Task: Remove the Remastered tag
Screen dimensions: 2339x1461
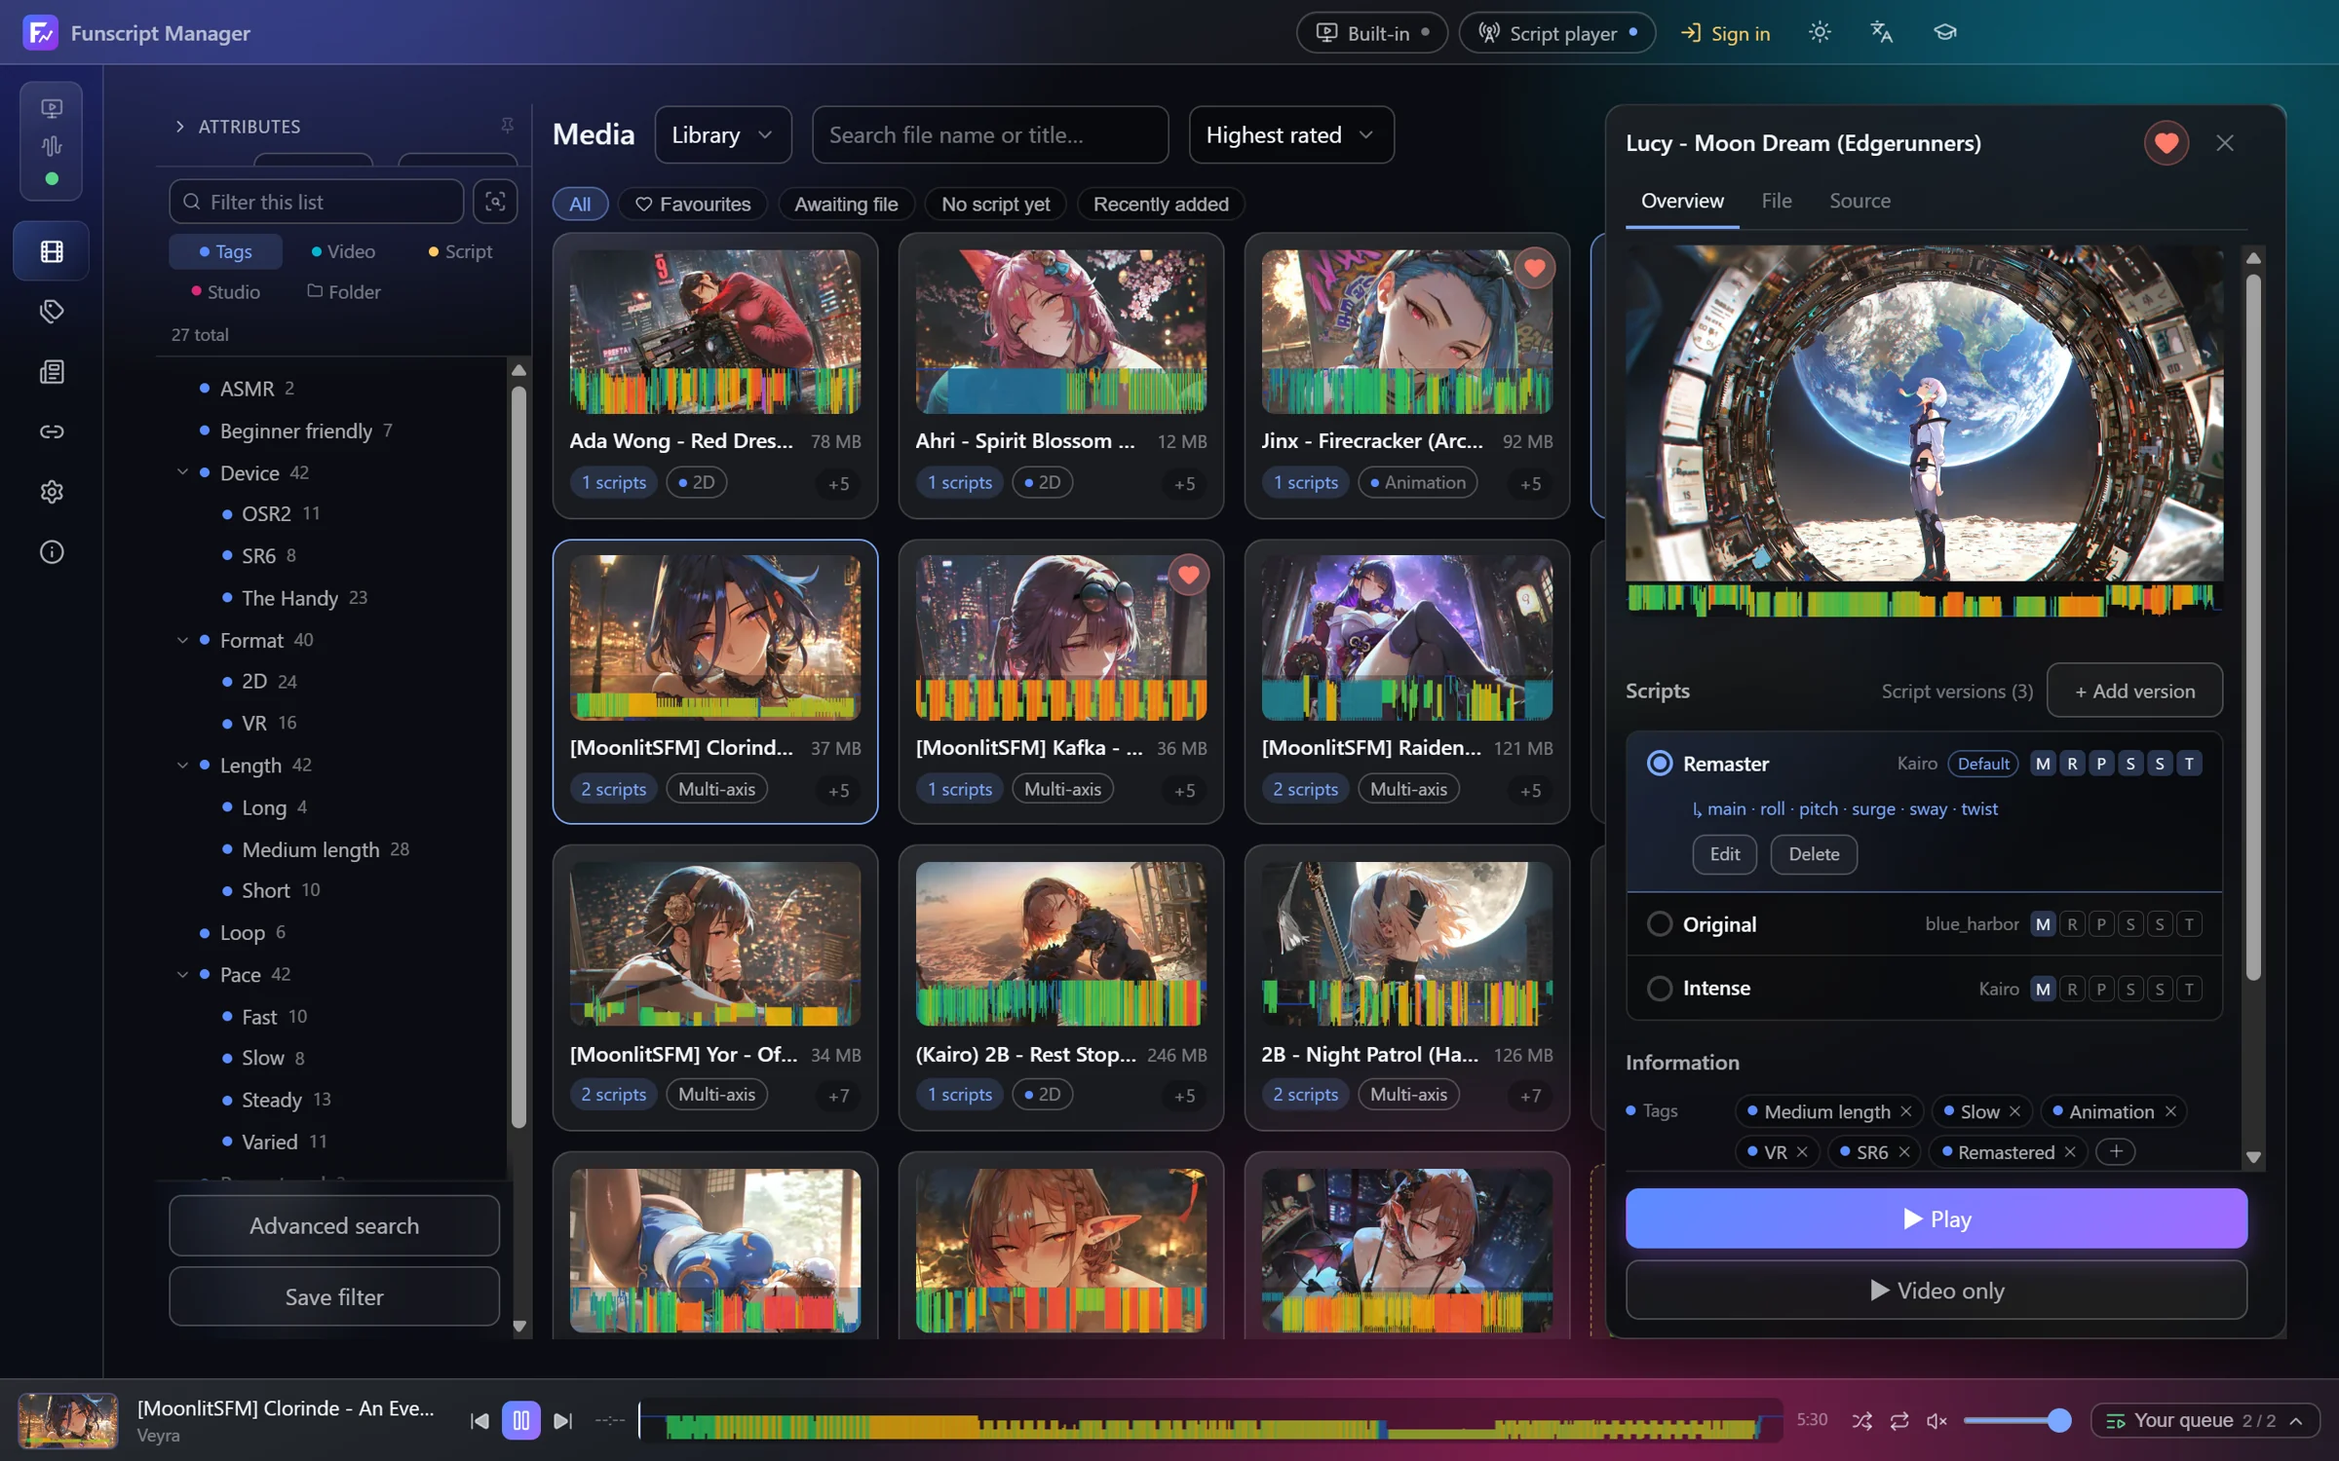Action: click(x=2070, y=1152)
